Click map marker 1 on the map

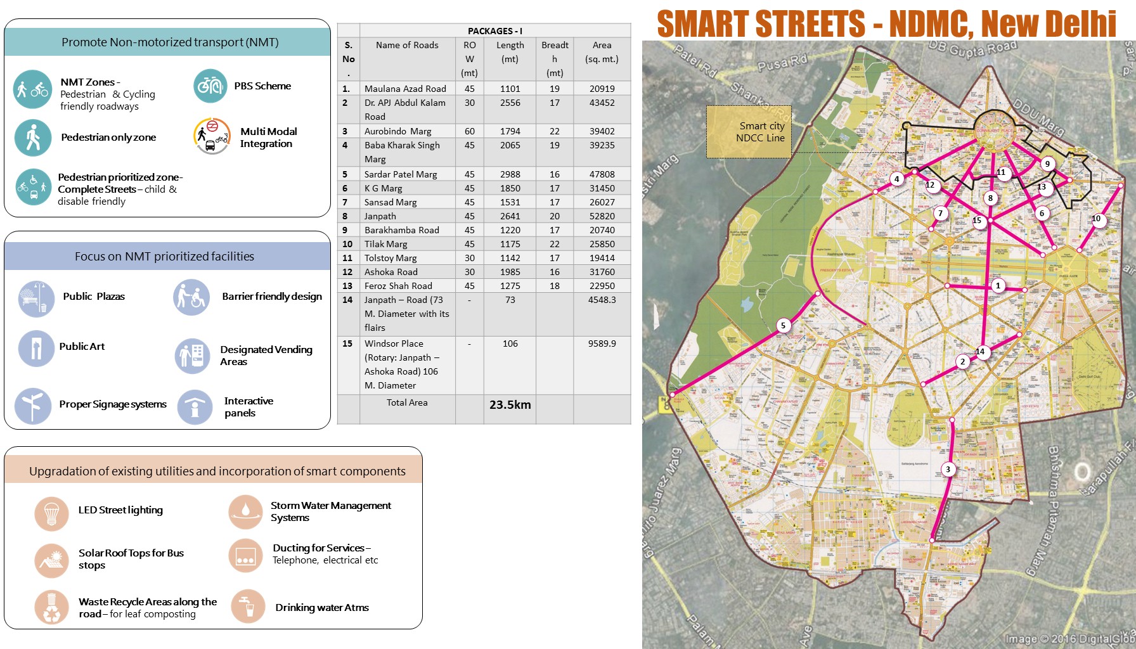coord(998,286)
